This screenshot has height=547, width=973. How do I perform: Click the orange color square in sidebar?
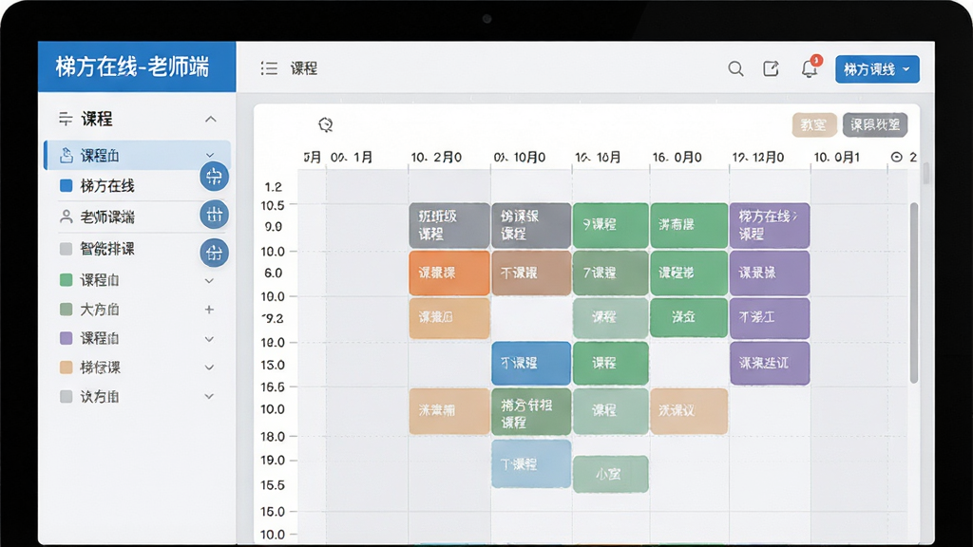(66, 368)
